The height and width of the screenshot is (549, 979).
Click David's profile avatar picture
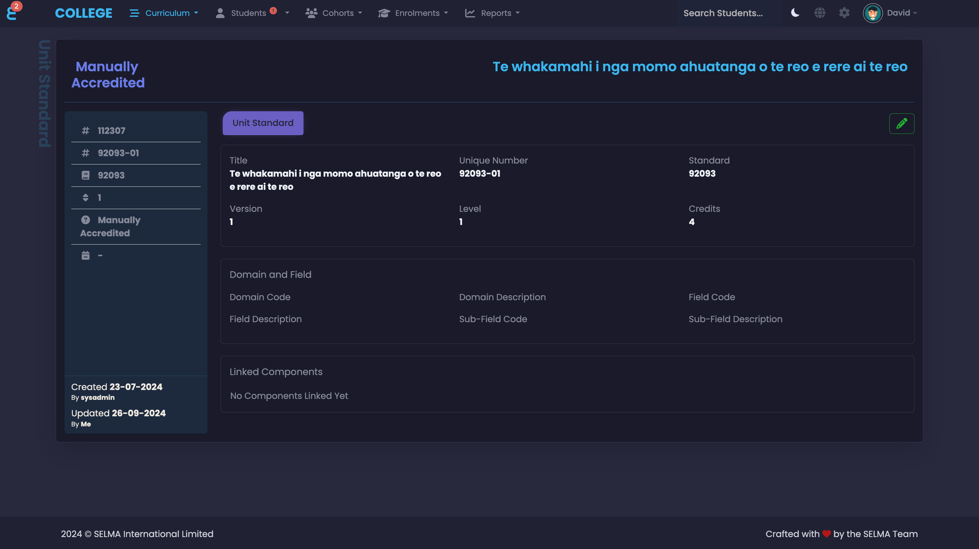(x=872, y=13)
